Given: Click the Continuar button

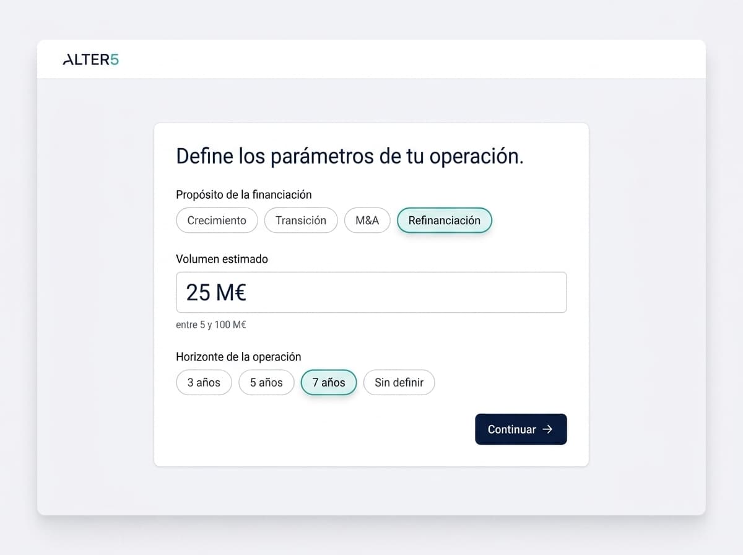Looking at the screenshot, I should pyautogui.click(x=521, y=429).
